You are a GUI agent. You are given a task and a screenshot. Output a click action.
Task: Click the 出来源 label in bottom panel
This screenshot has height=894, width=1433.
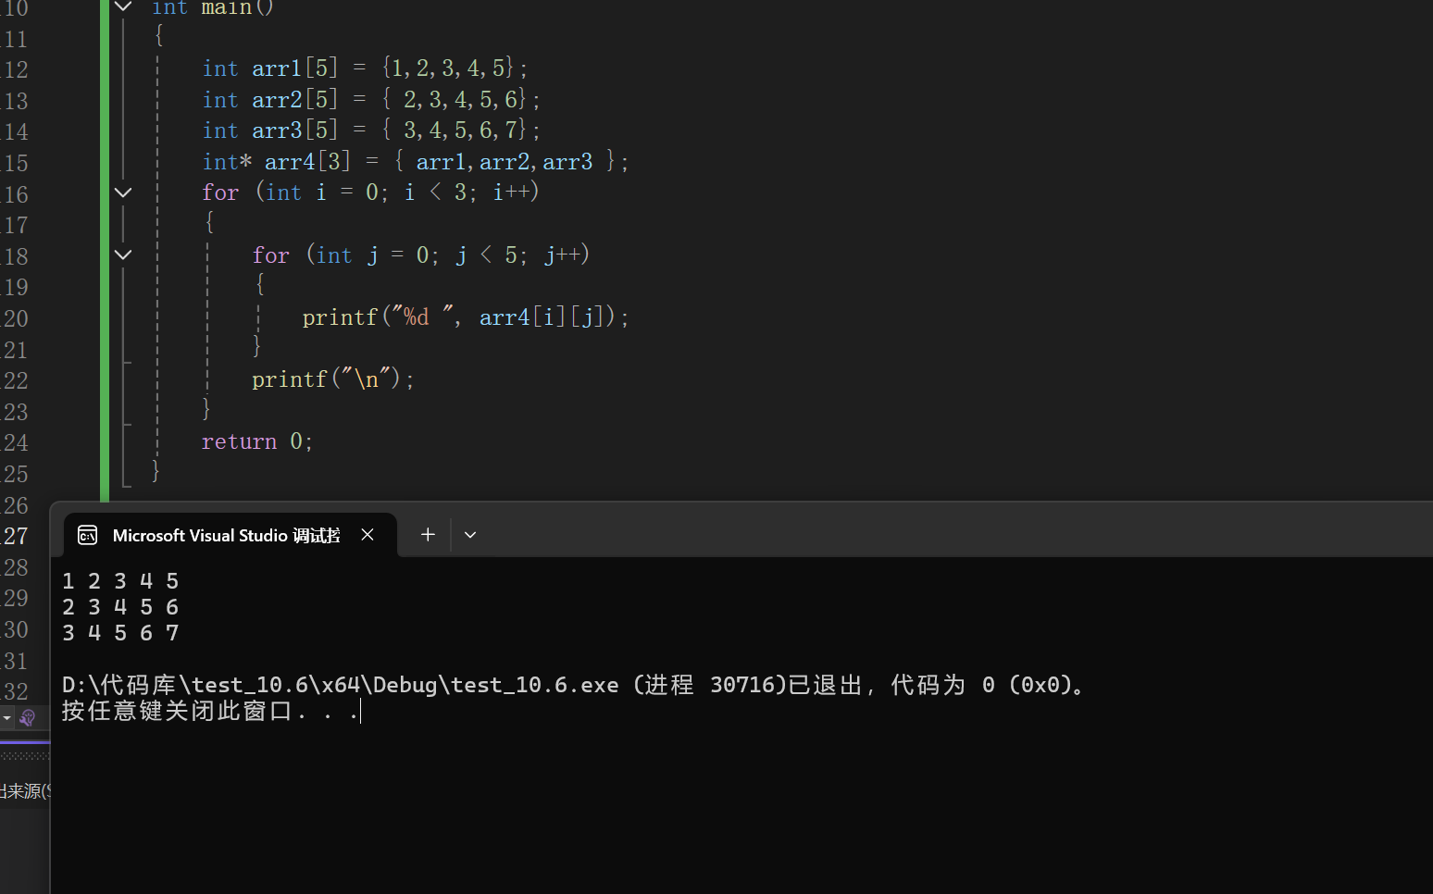tap(25, 791)
